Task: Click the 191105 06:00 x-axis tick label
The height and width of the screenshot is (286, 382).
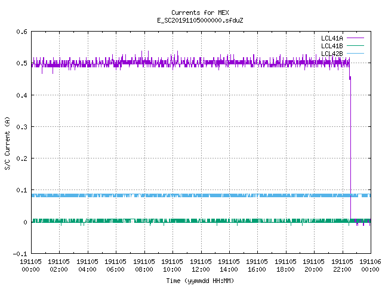Action: click(115, 266)
